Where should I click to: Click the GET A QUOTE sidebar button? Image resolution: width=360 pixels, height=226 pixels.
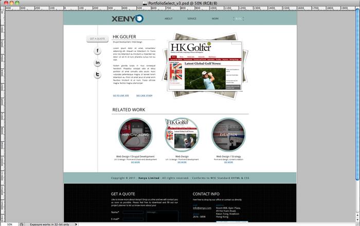point(97,39)
